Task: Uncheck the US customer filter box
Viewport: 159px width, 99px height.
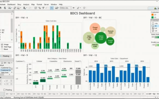Action: [153, 31]
